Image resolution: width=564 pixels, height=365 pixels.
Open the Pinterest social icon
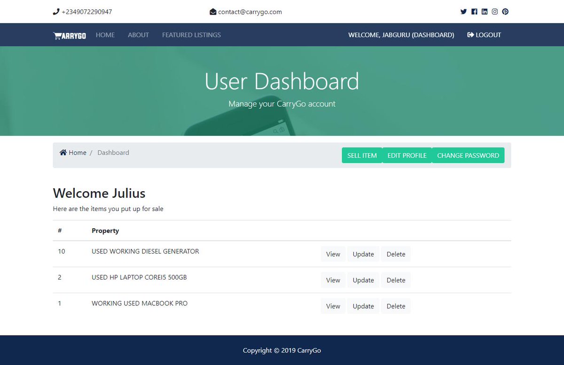coord(505,12)
